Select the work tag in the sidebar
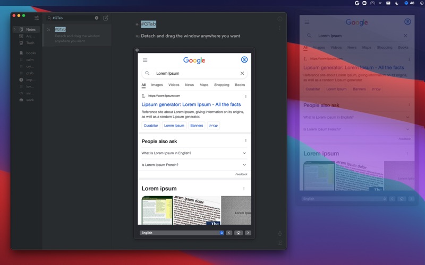 [27, 100]
